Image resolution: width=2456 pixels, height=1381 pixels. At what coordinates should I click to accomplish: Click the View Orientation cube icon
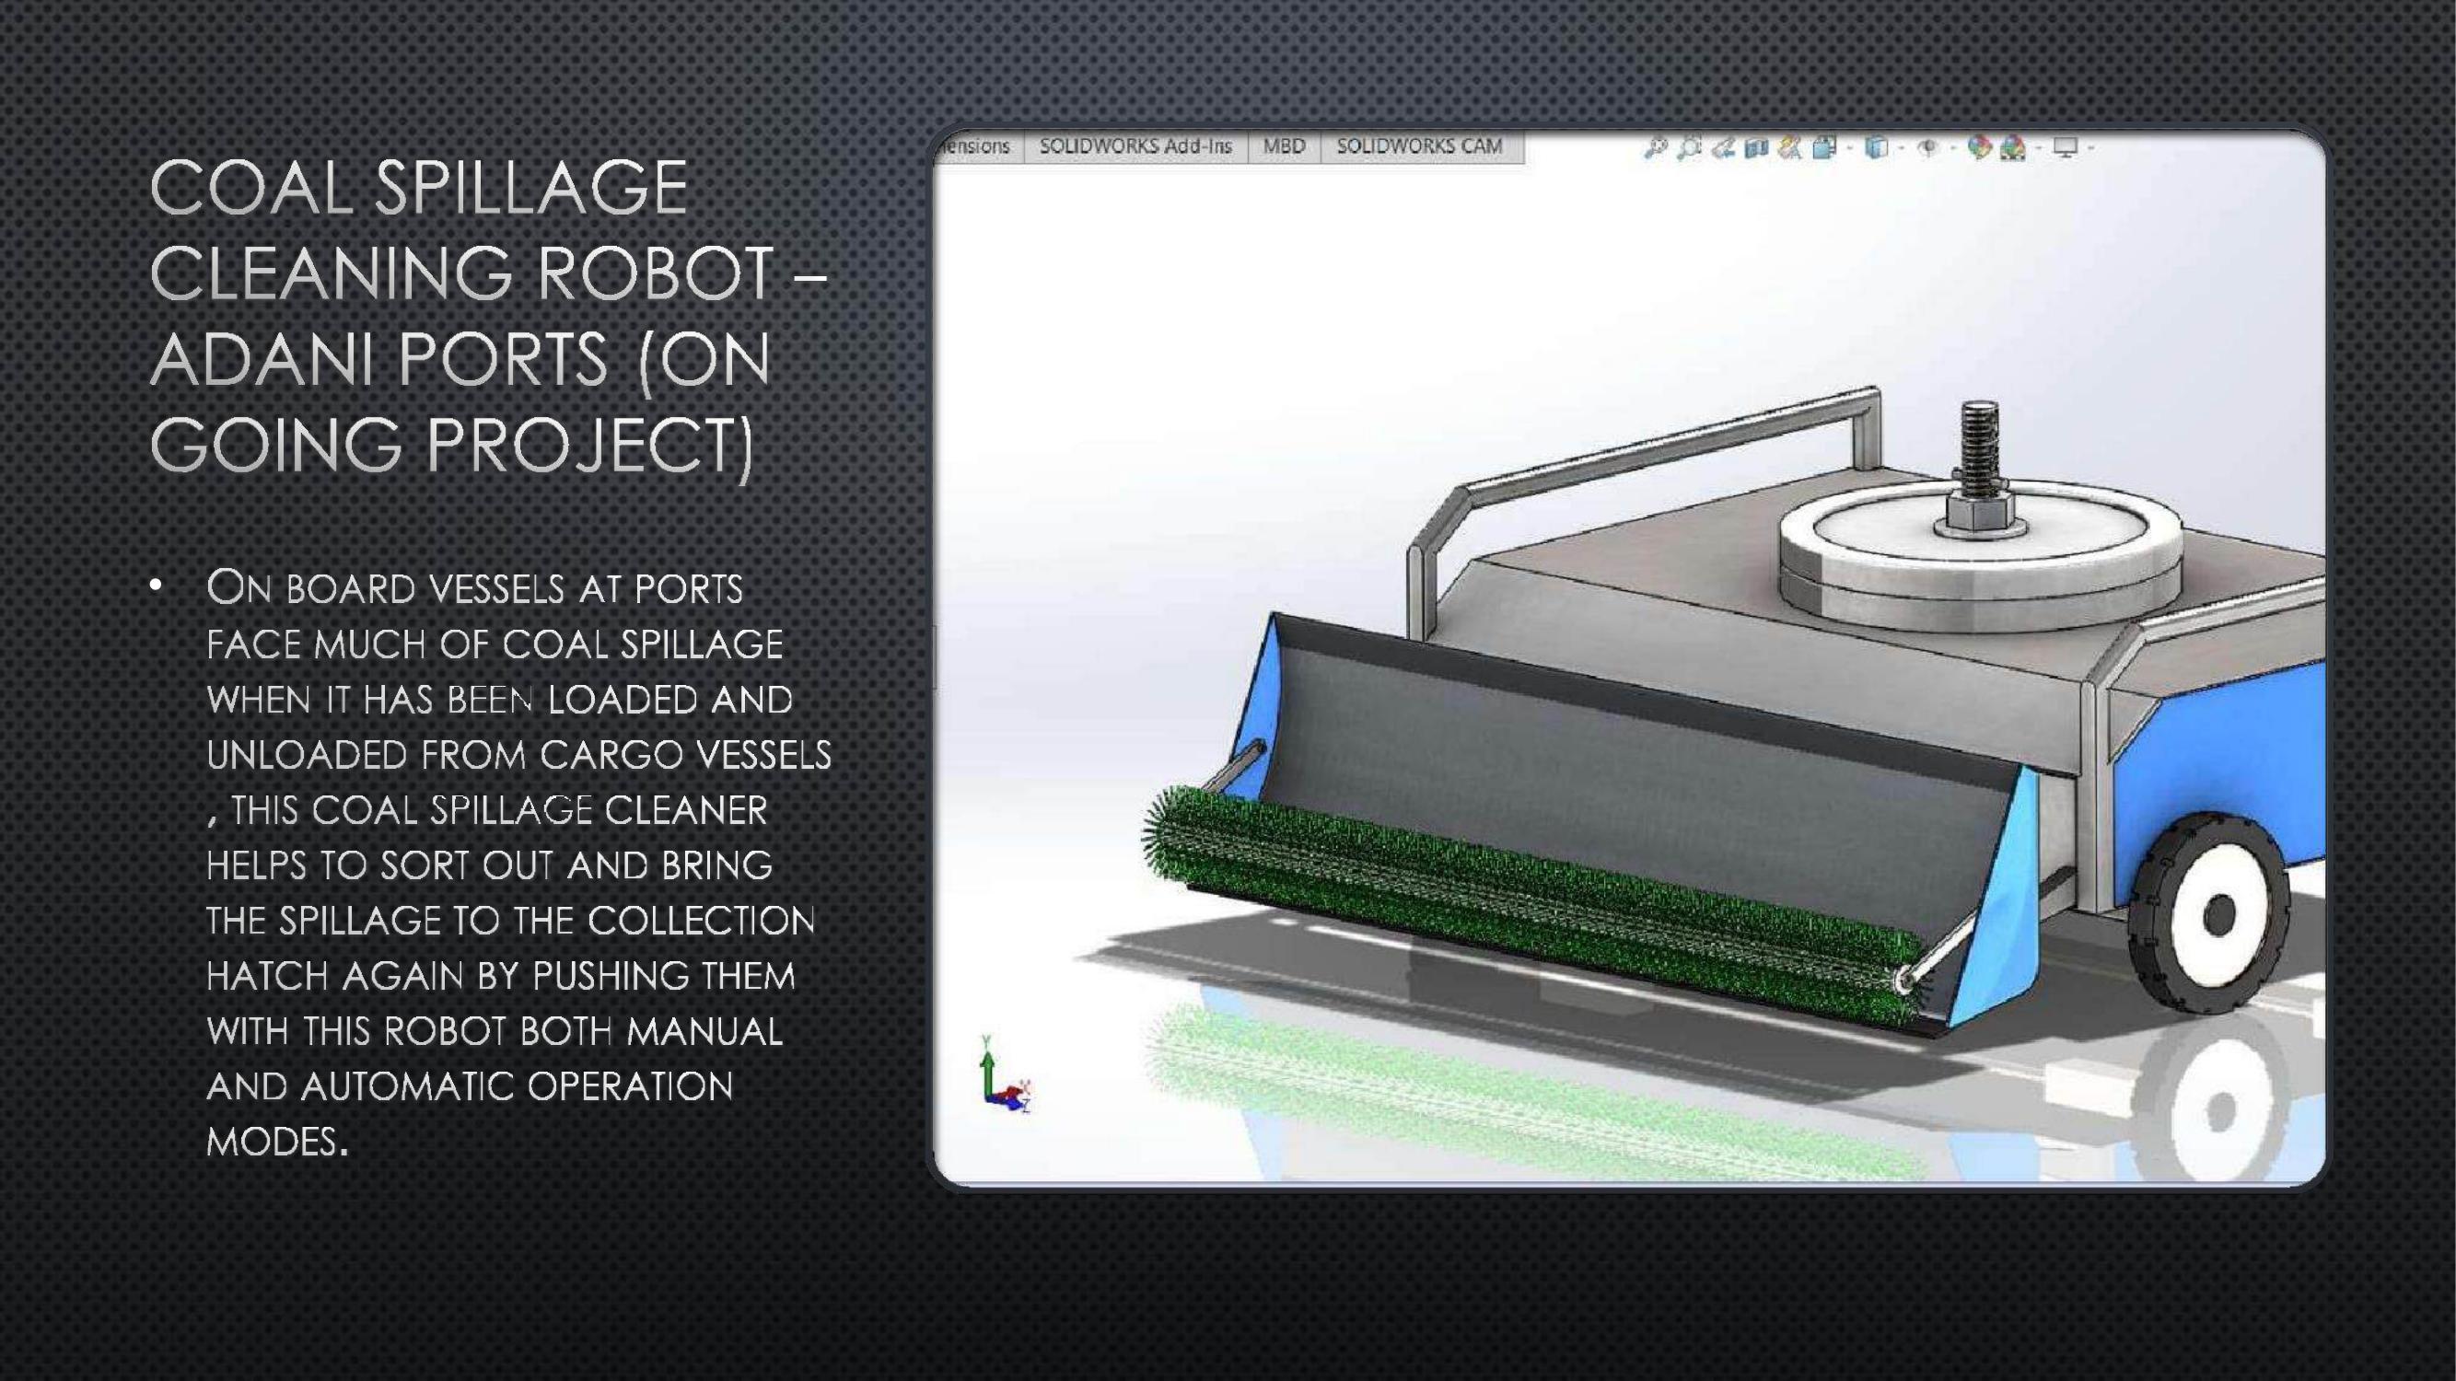(1824, 147)
